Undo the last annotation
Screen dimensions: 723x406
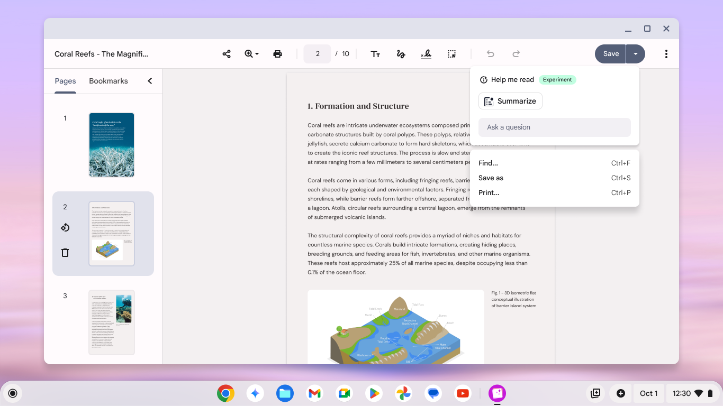[x=490, y=53]
